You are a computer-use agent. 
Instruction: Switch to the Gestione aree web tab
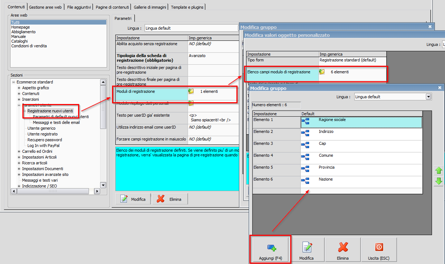coord(46,7)
